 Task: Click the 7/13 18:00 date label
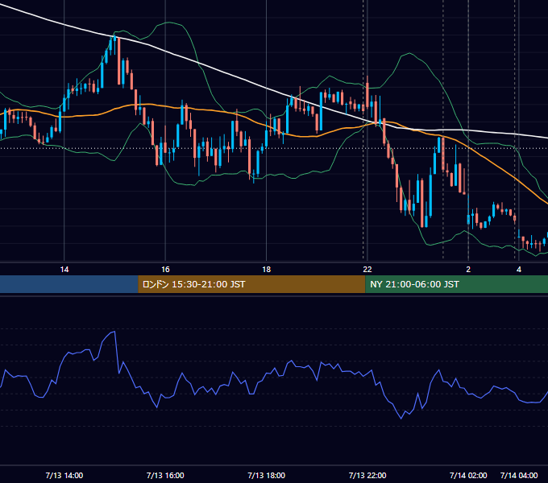266,475
